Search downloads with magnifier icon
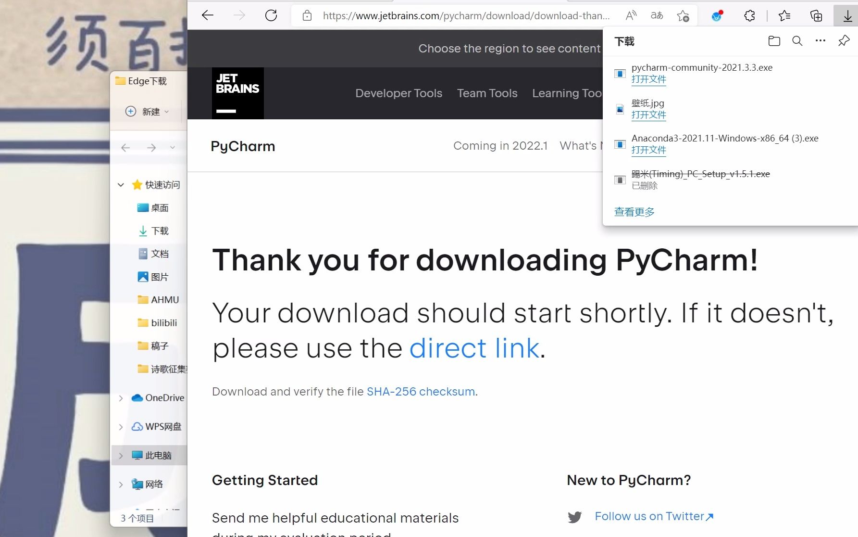The width and height of the screenshot is (858, 537). (797, 41)
